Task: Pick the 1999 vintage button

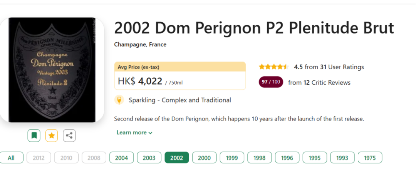Action: [232, 157]
